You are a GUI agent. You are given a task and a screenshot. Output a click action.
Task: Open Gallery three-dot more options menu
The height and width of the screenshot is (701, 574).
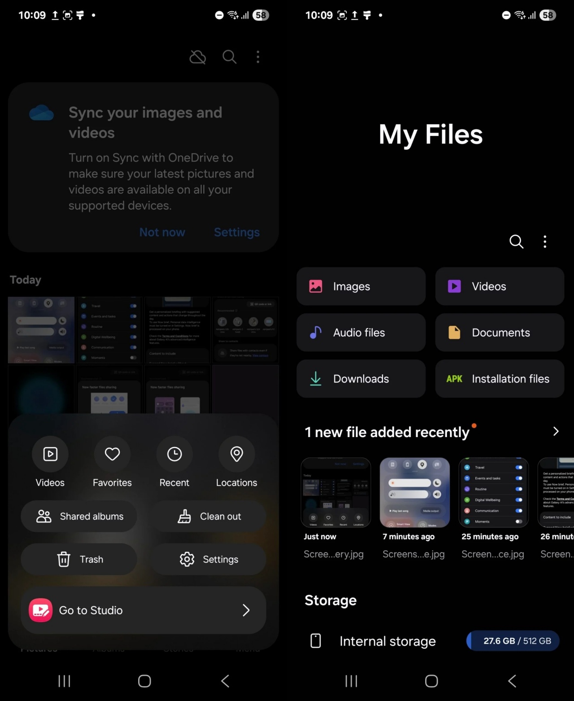click(x=258, y=57)
